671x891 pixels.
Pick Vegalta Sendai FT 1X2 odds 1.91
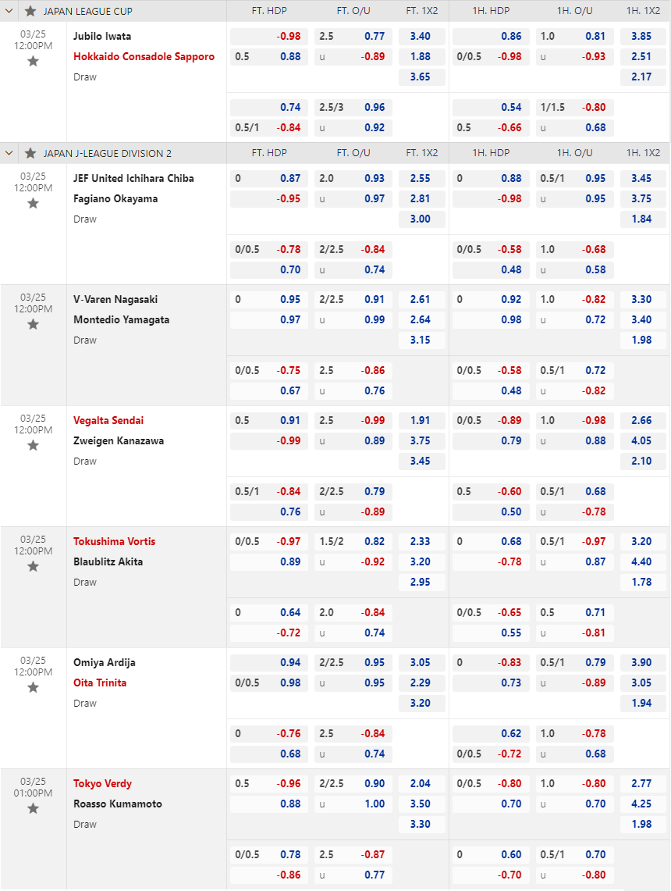coord(422,420)
